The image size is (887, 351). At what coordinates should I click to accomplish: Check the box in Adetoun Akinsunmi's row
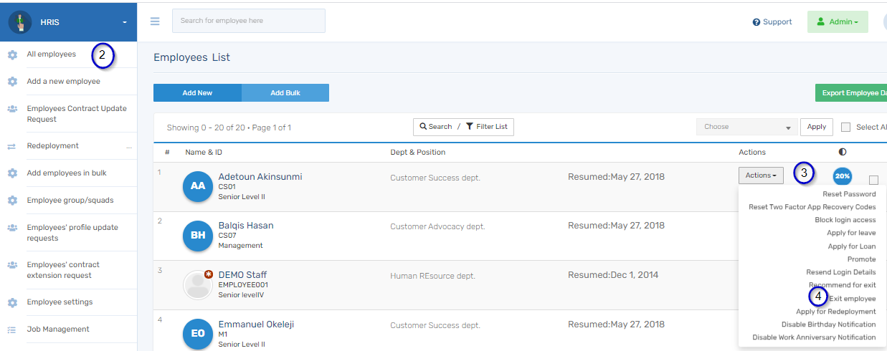pos(873,180)
